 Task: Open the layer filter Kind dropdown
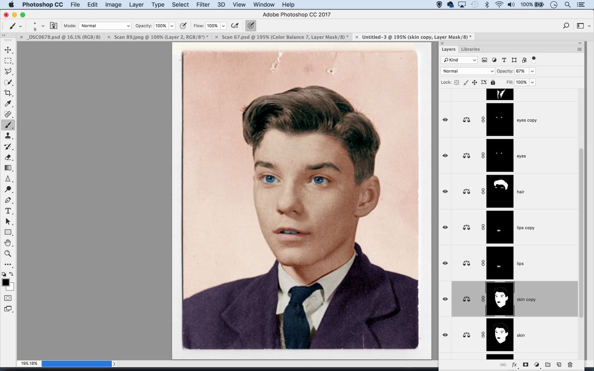pyautogui.click(x=459, y=60)
